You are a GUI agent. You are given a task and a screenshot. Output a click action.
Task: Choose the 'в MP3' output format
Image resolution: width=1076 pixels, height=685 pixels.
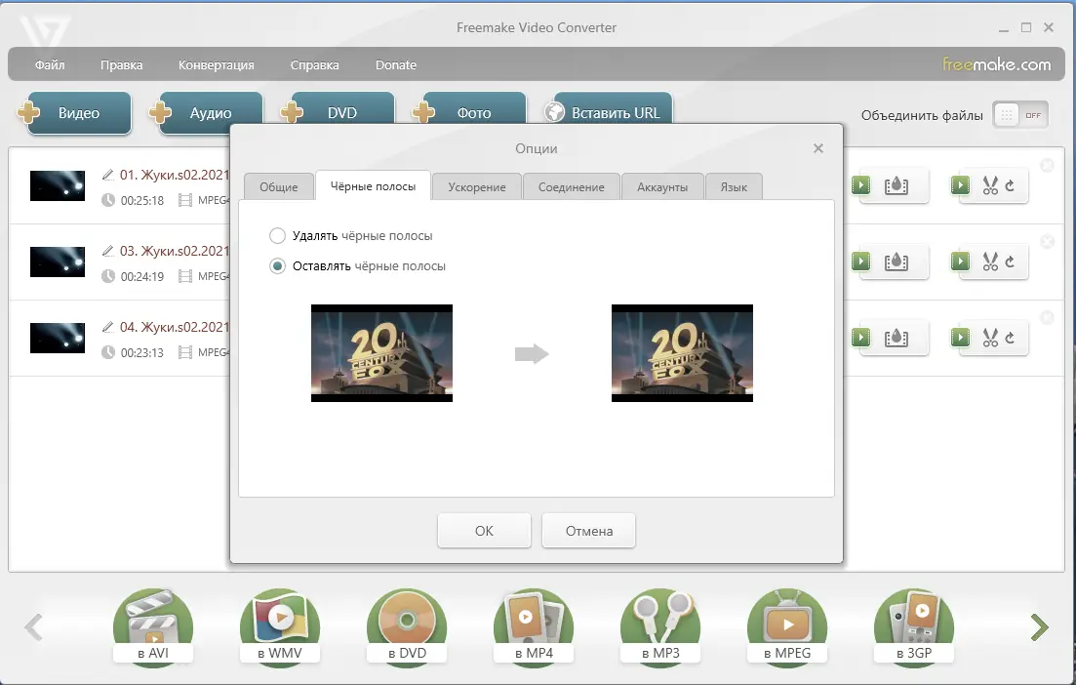[660, 626]
